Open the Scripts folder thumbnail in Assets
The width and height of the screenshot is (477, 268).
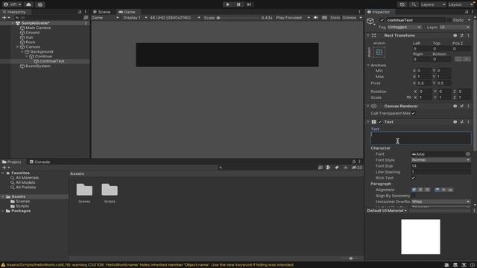[110, 190]
